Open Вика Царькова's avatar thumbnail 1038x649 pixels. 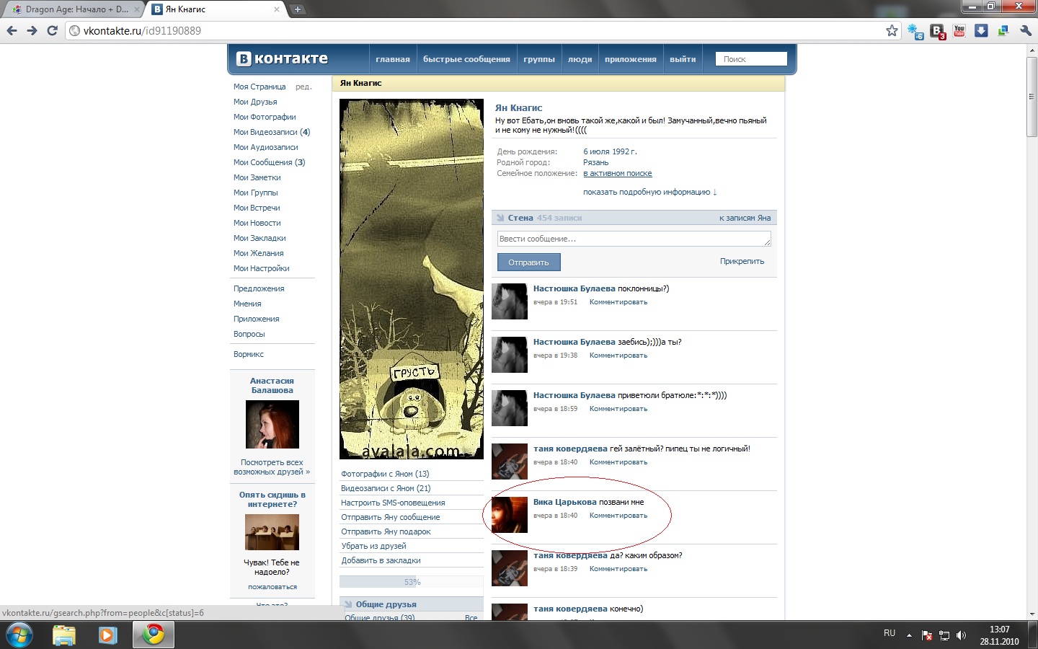pos(510,515)
